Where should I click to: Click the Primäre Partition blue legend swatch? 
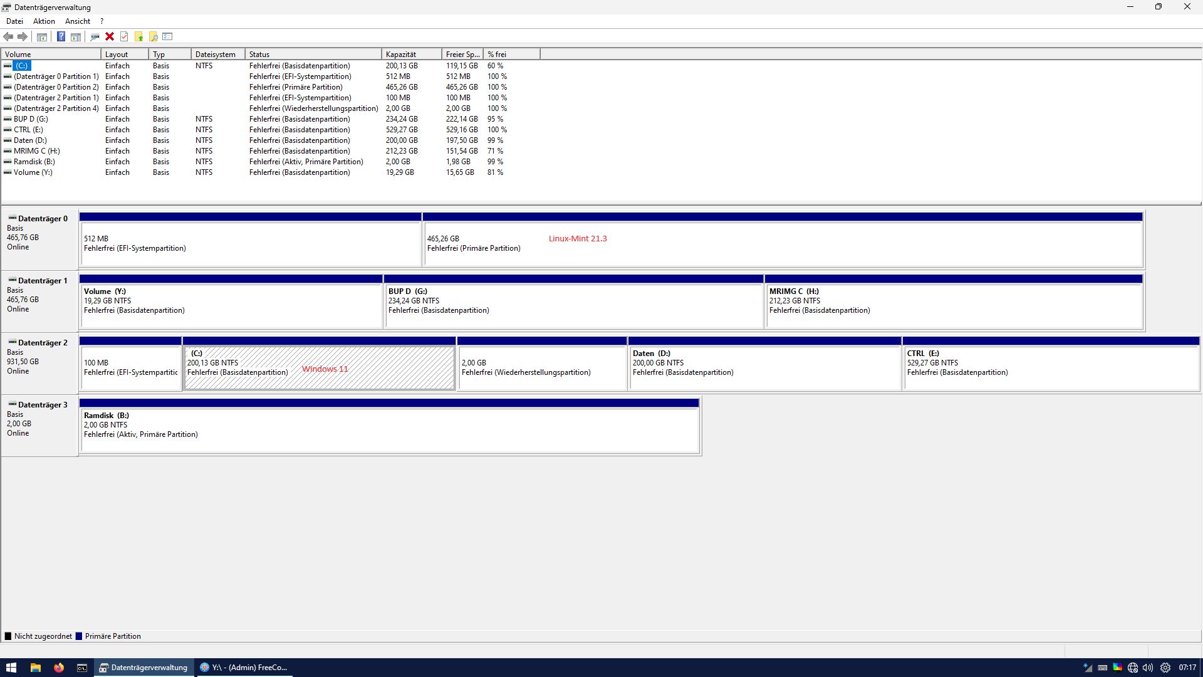tap(79, 636)
